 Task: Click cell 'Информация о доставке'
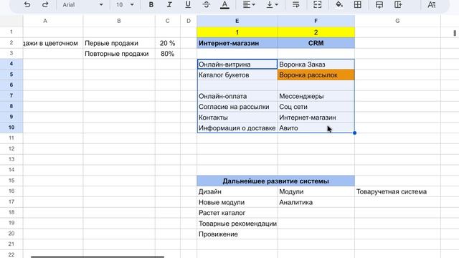tap(237, 128)
